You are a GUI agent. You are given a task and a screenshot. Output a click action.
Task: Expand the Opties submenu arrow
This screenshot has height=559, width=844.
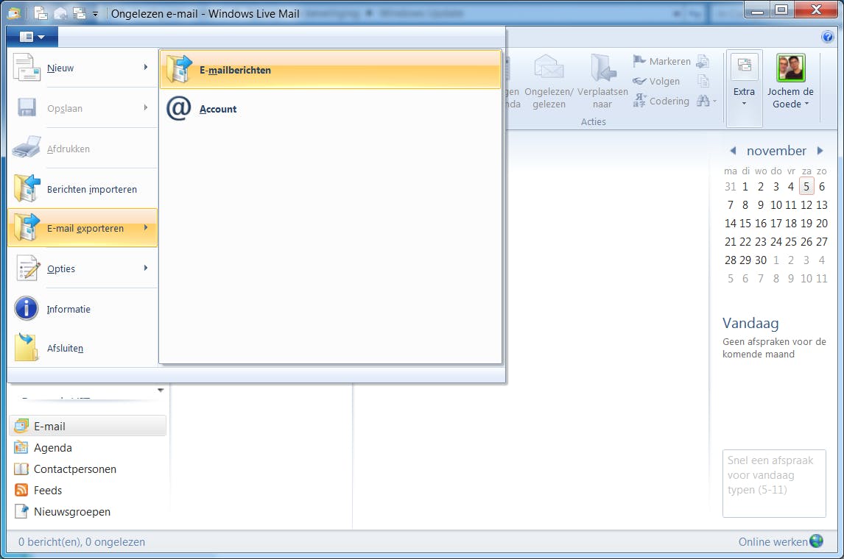pyautogui.click(x=145, y=268)
